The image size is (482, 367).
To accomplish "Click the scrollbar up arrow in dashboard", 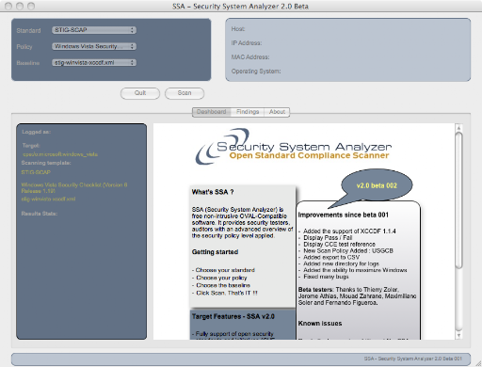I will click(458, 128).
